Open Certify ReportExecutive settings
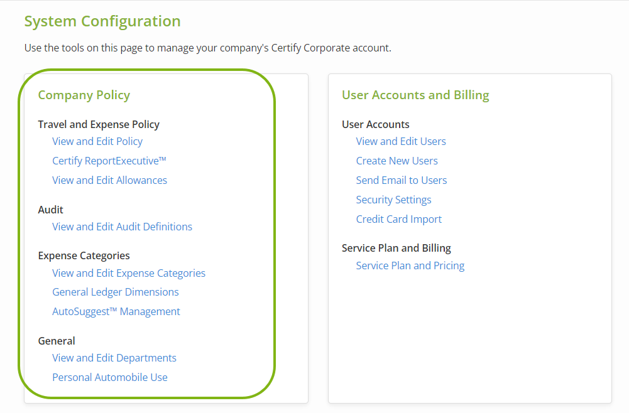Image resolution: width=629 pixels, height=413 pixels. pos(109,161)
